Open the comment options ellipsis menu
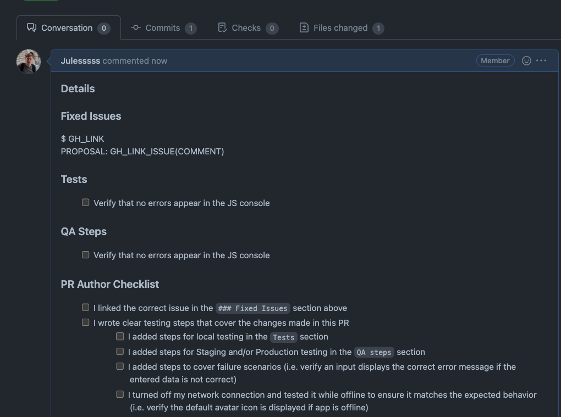 point(541,61)
